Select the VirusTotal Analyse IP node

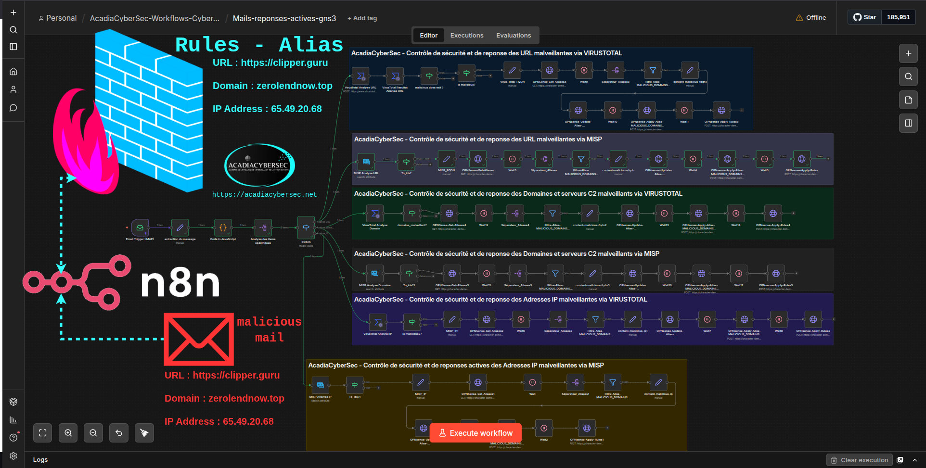tap(378, 322)
